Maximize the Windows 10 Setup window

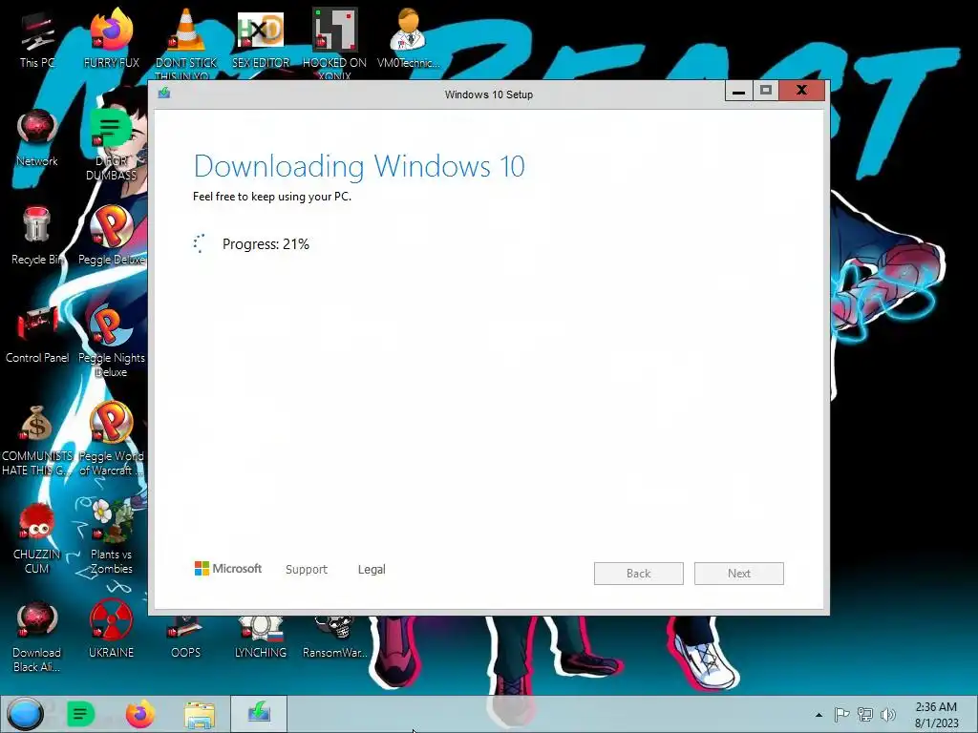point(766,91)
